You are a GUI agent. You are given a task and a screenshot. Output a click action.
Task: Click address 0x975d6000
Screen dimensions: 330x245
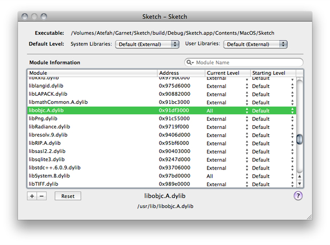(174, 86)
